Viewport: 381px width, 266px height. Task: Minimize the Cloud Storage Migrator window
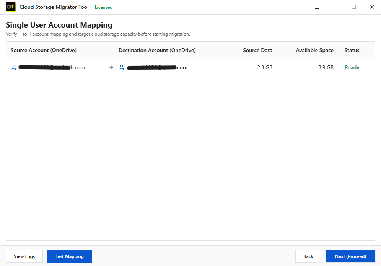(335, 7)
